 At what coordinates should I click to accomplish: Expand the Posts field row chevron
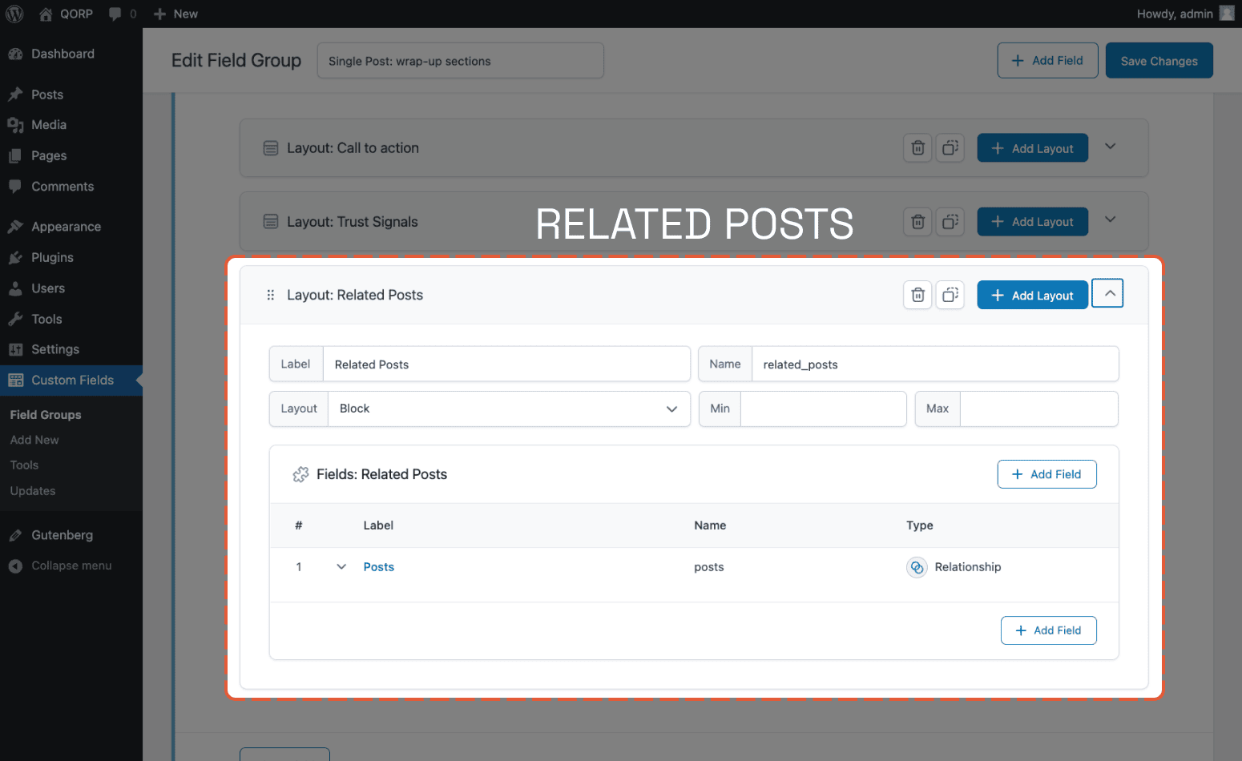click(341, 566)
